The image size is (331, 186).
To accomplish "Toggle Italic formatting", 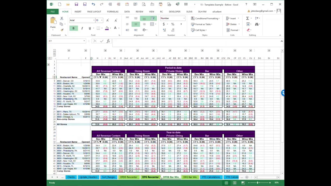I will pyautogui.click(x=82, y=28).
